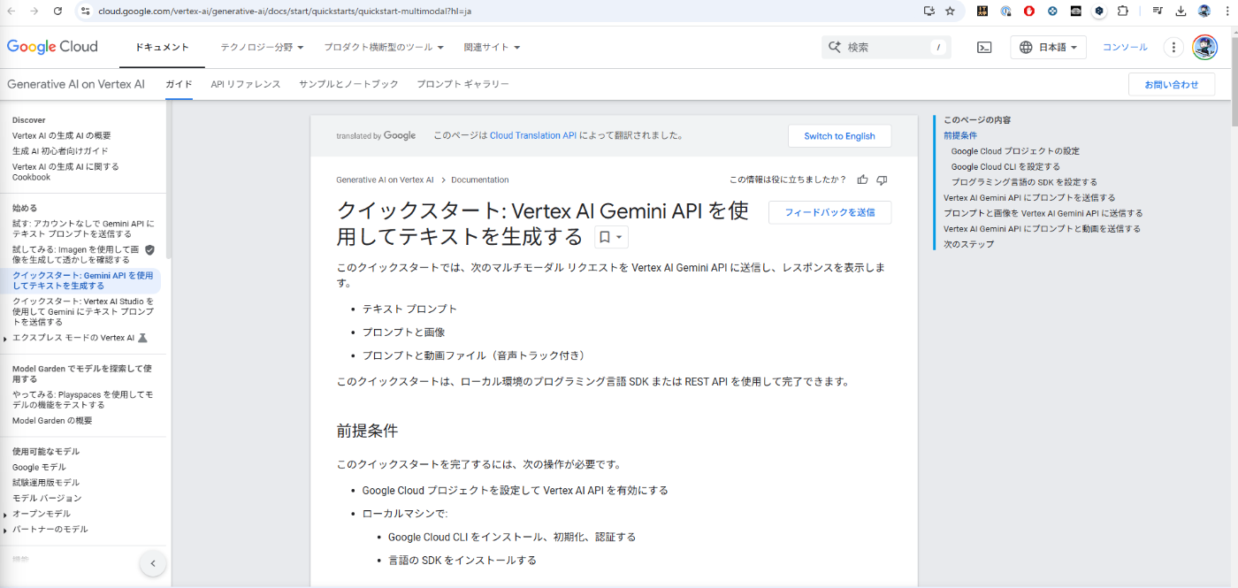Click Documentation in the breadcrumb

pos(479,179)
